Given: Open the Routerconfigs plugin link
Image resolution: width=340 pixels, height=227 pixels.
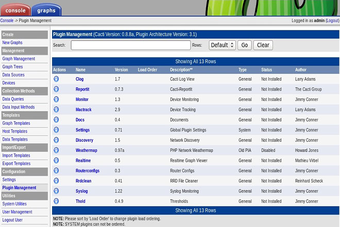Looking at the screenshot, I should (x=88, y=171).
